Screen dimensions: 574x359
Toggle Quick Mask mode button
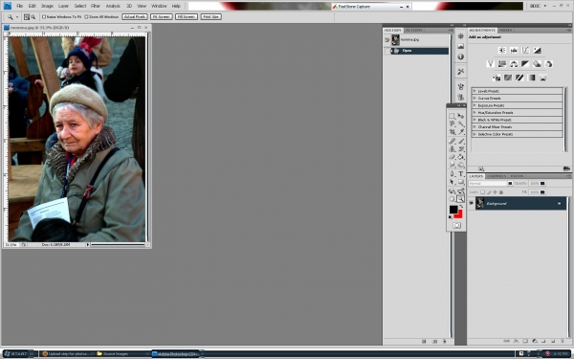pos(456,225)
